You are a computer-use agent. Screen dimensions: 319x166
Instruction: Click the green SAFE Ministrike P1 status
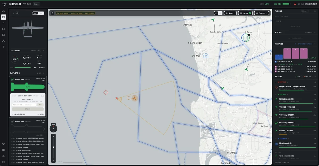[x=28, y=87]
